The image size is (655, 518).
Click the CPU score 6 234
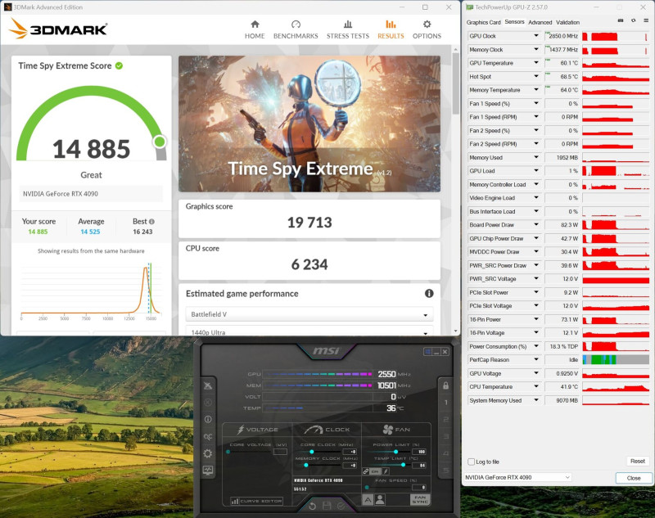pyautogui.click(x=309, y=264)
